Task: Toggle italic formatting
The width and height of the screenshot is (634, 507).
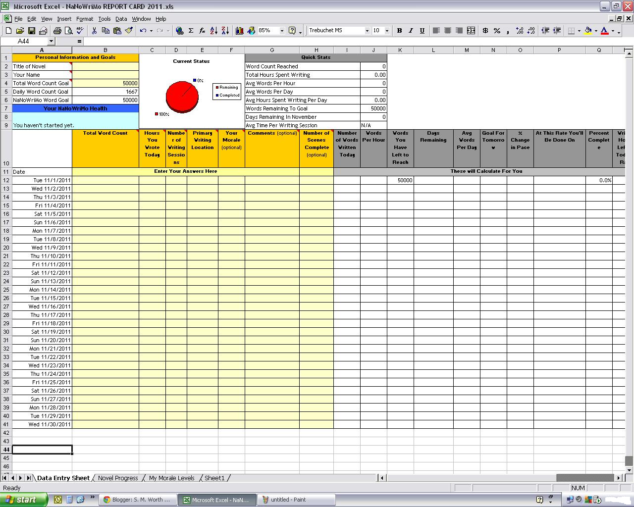Action: (x=410, y=30)
